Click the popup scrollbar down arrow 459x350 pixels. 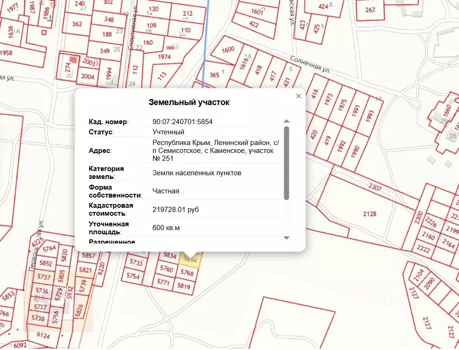[x=286, y=238]
